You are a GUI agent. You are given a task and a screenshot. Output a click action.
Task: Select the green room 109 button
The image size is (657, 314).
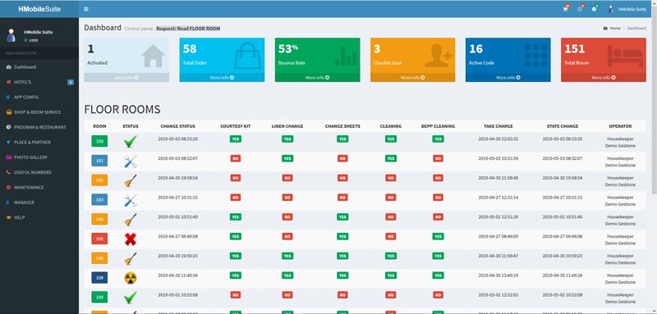[x=99, y=297]
